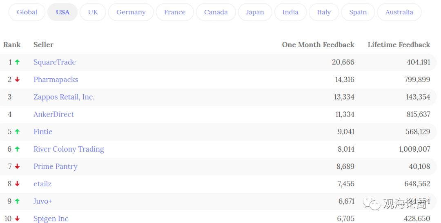
Task: Click green up arrow beside rank 6
Action: (17, 149)
